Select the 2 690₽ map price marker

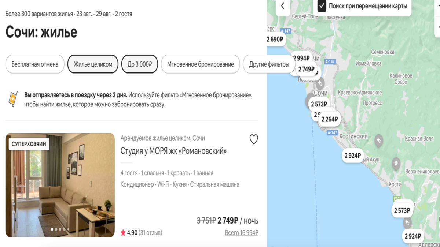[275, 39]
